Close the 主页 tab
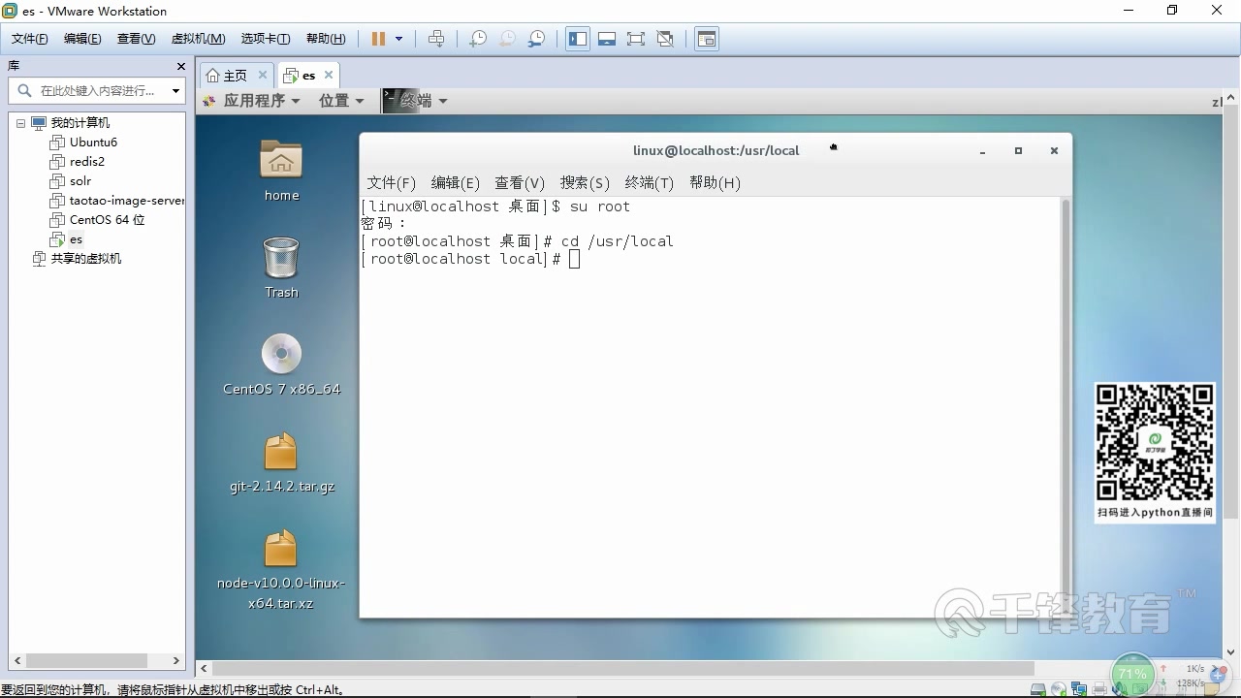 [262, 75]
